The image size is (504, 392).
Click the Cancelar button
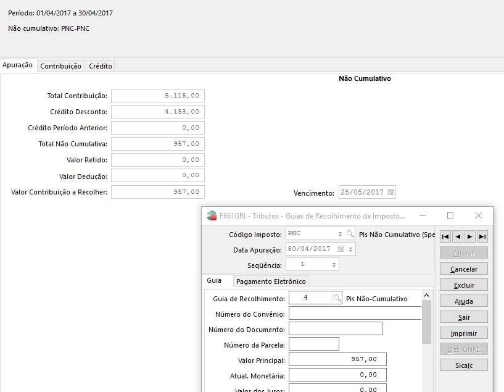(464, 269)
